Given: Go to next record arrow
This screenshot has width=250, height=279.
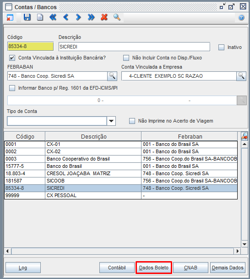Looking at the screenshot, I should 78,17.
